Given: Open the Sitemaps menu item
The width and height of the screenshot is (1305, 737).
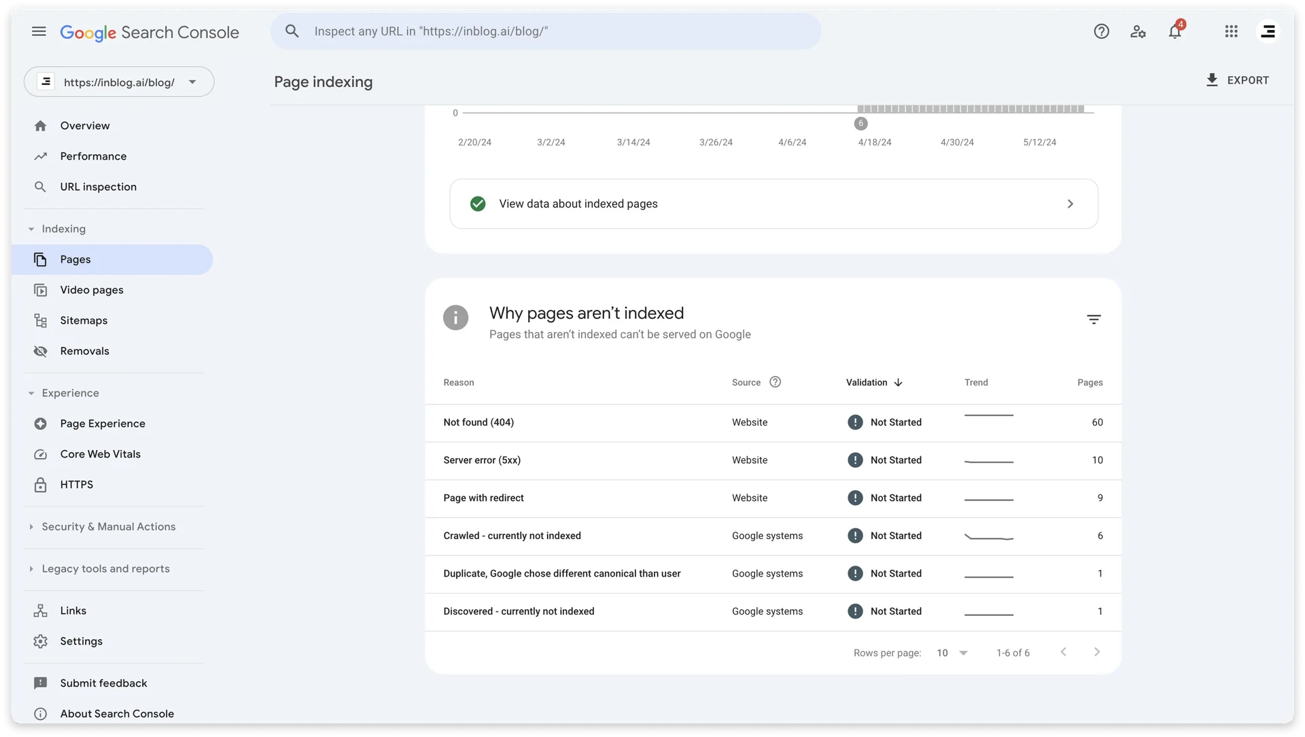Looking at the screenshot, I should (84, 320).
